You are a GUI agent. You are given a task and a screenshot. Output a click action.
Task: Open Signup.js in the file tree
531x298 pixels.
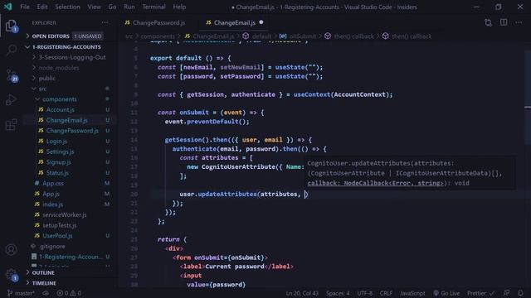click(59, 162)
